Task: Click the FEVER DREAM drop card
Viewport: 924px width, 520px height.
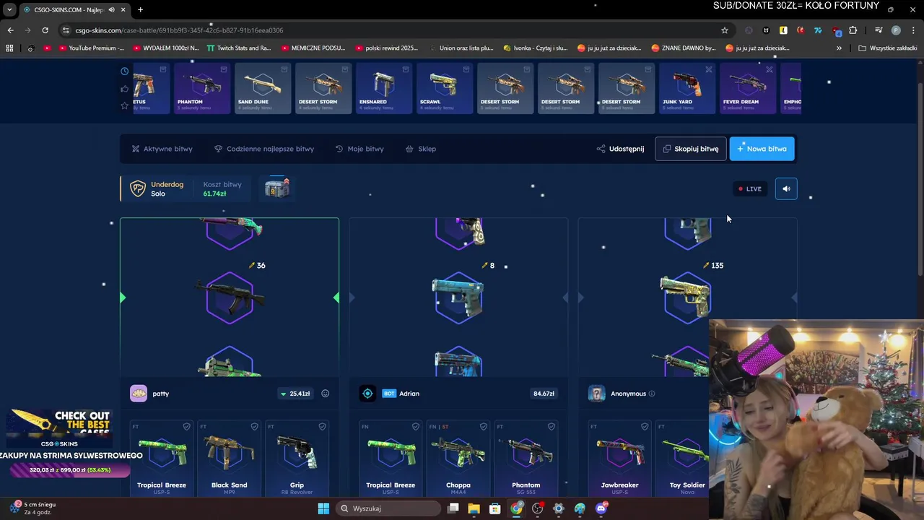Action: coord(748,89)
